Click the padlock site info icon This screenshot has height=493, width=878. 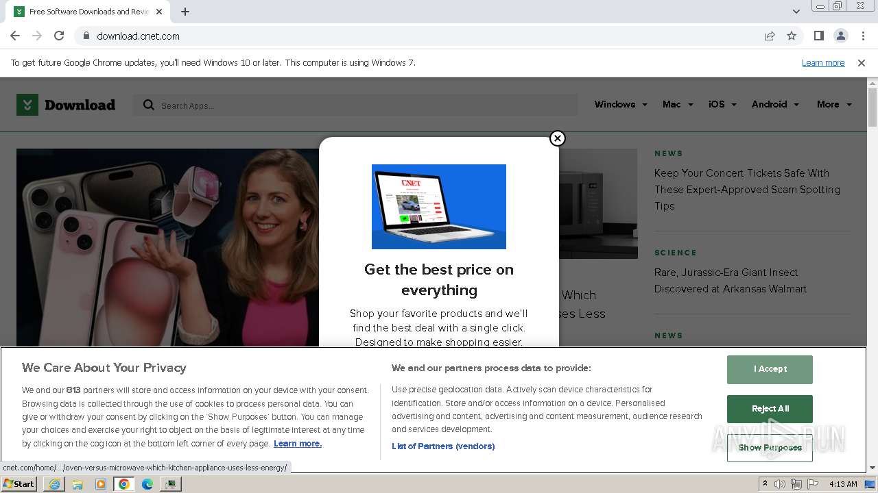[x=86, y=36]
